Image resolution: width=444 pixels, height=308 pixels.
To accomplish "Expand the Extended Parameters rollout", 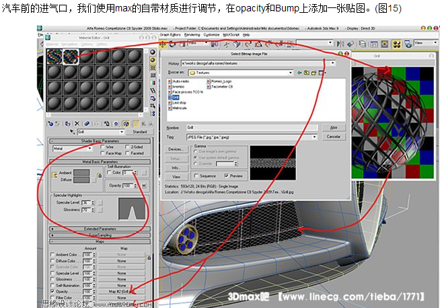I will click(x=100, y=229).
